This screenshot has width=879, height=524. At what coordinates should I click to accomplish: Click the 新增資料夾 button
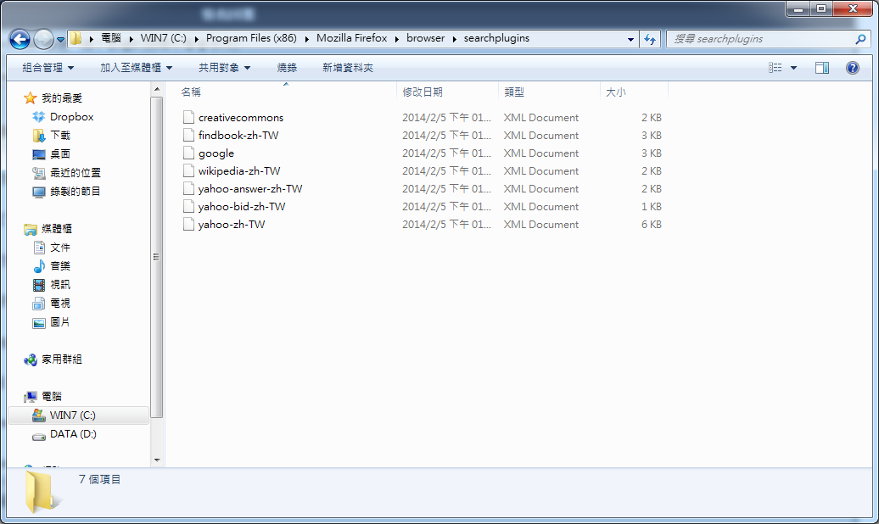348,68
